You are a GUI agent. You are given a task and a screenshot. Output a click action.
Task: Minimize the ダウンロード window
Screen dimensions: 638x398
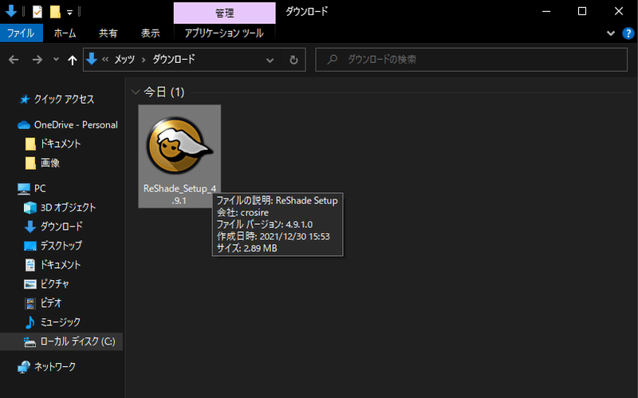click(546, 11)
